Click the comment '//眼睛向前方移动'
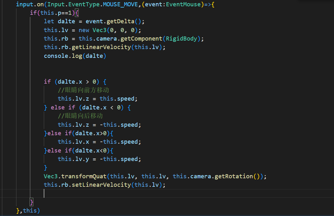Viewport: 334px width, 216px height. tap(84, 90)
